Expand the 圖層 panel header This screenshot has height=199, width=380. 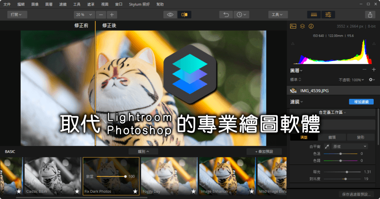(x=296, y=71)
